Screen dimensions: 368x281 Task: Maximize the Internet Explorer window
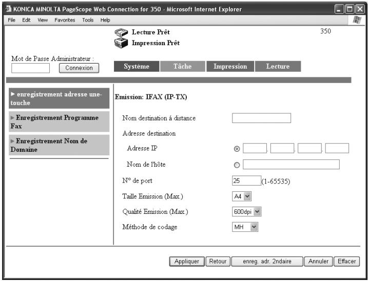(x=350, y=9)
